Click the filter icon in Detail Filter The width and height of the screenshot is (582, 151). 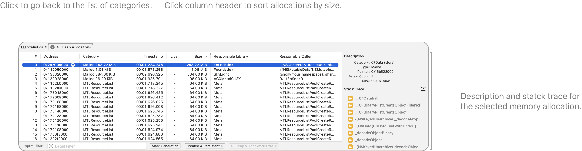pos(51,146)
